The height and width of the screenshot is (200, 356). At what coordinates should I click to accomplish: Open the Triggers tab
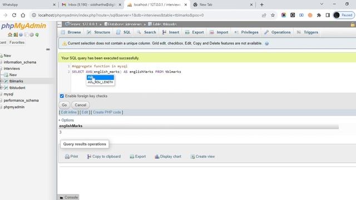[308, 32]
